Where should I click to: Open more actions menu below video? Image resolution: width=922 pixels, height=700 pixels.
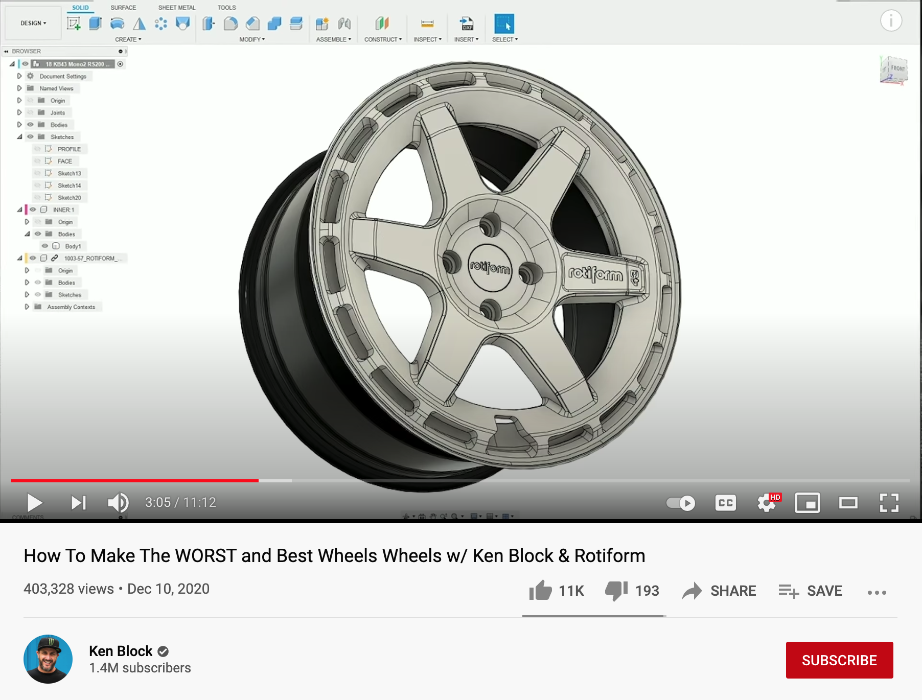click(877, 592)
